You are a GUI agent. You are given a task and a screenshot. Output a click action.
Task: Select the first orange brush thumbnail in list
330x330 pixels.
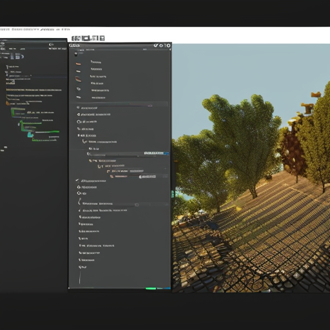pyautogui.click(x=78, y=64)
